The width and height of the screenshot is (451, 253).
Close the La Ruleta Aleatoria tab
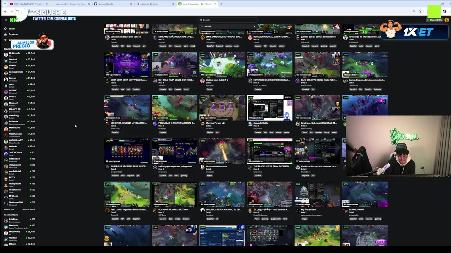tap(173, 4)
